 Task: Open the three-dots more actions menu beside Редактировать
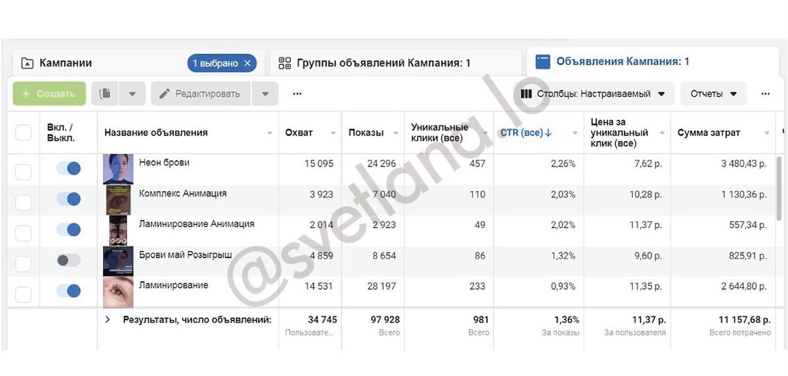point(297,94)
